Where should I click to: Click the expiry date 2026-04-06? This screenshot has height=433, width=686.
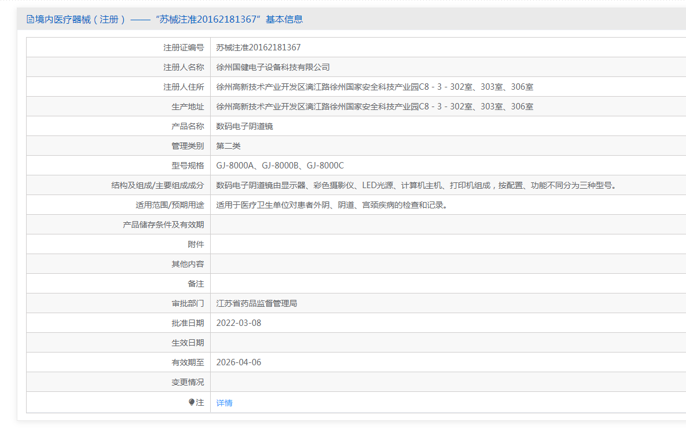coord(239,362)
